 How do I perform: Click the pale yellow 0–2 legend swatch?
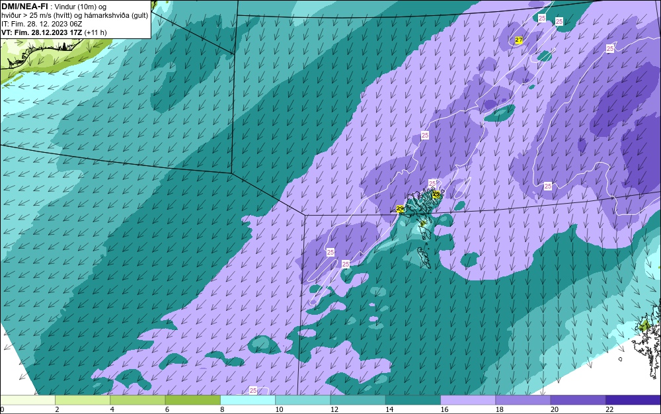[x=27, y=400]
